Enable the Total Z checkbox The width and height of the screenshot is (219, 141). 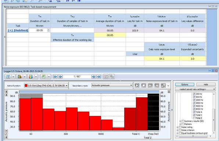click(x=194, y=118)
